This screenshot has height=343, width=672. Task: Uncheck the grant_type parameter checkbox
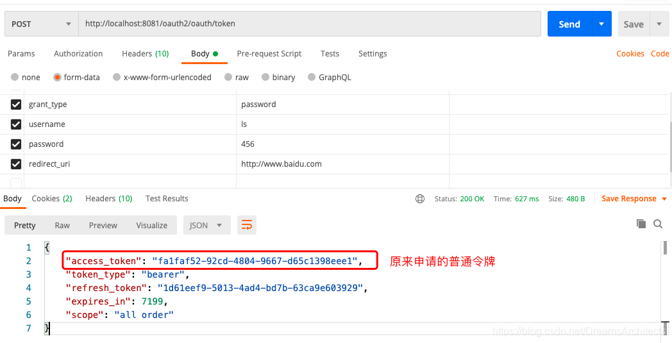pos(16,105)
